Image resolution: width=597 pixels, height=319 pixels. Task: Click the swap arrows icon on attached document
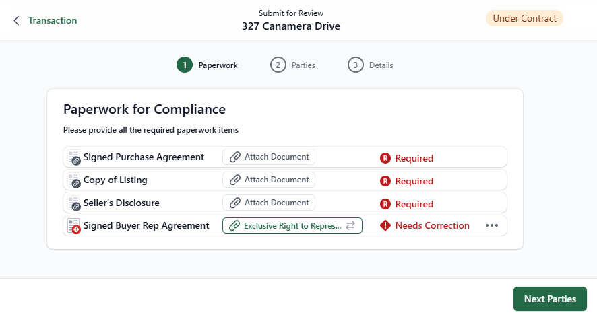[x=350, y=226]
